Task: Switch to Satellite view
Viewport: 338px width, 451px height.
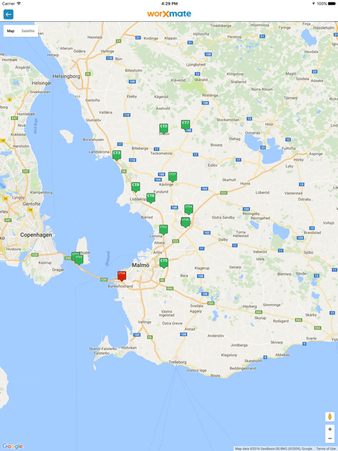Action: [x=28, y=31]
